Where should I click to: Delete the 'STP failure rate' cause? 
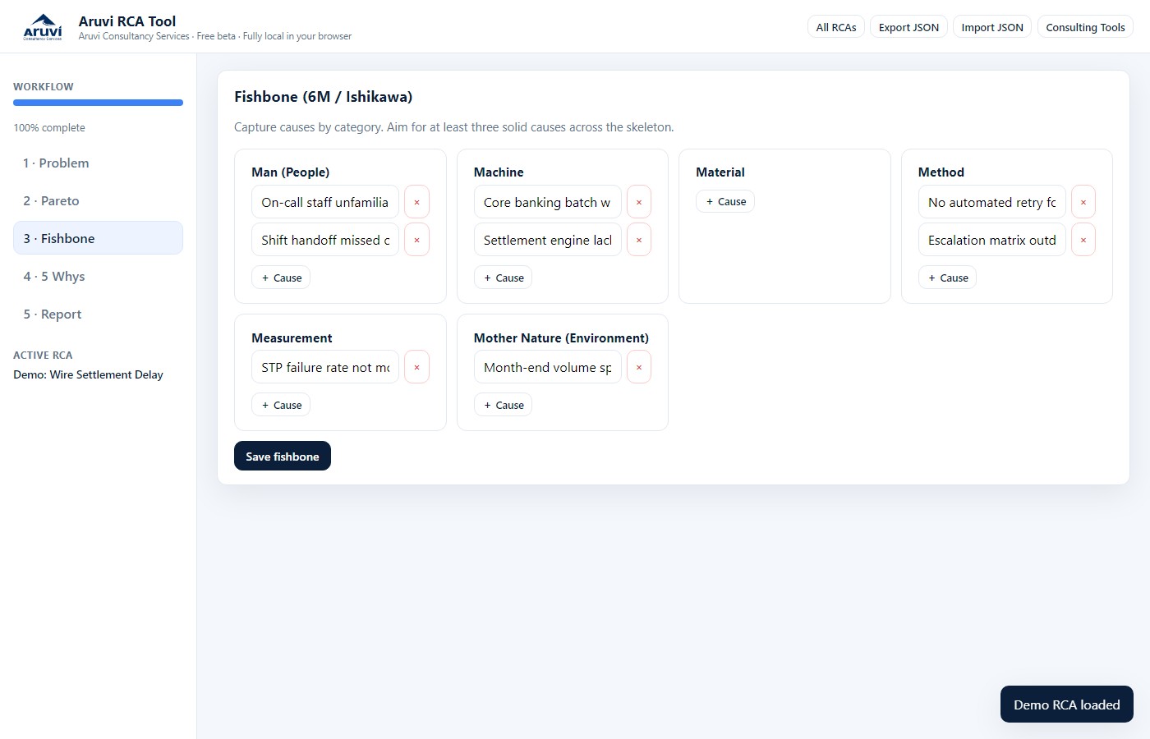[416, 367]
